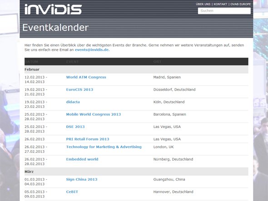
Task: Click Las Vegas, USA in PRI Retail Forum row
Action: 167,139
